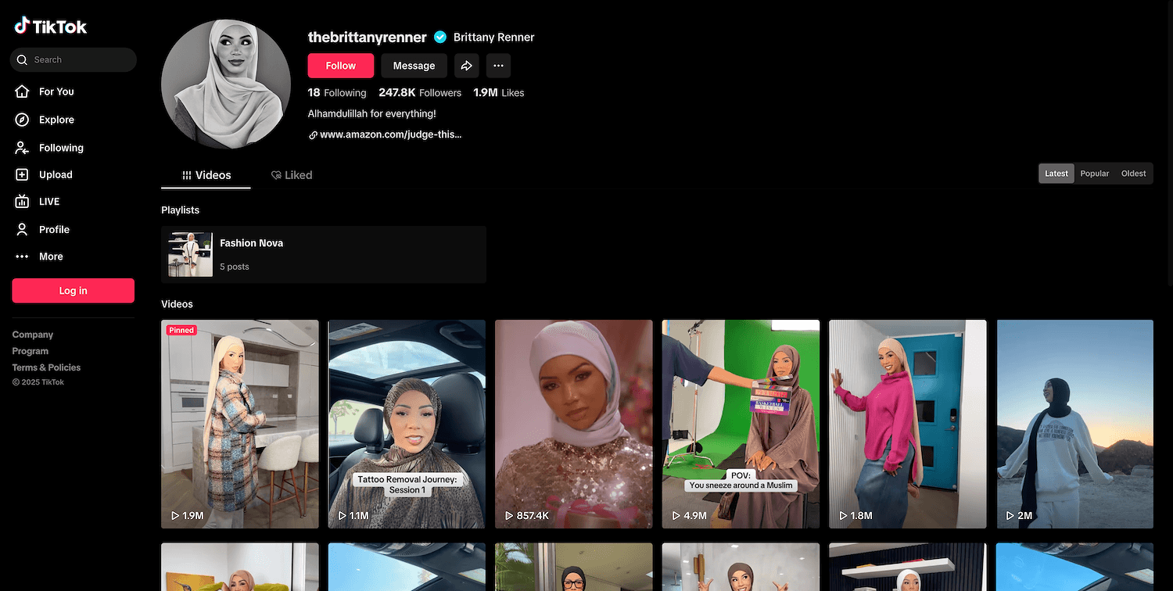
Task: Select the Videos tab
Action: 206,175
